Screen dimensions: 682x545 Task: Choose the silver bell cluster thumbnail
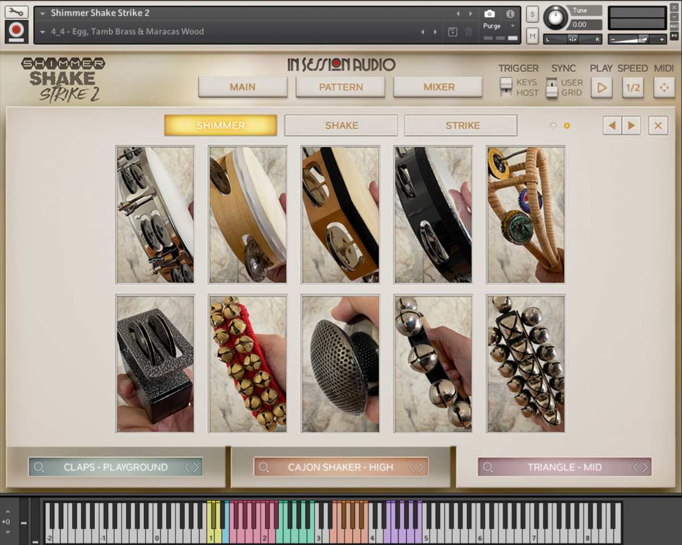[526, 364]
